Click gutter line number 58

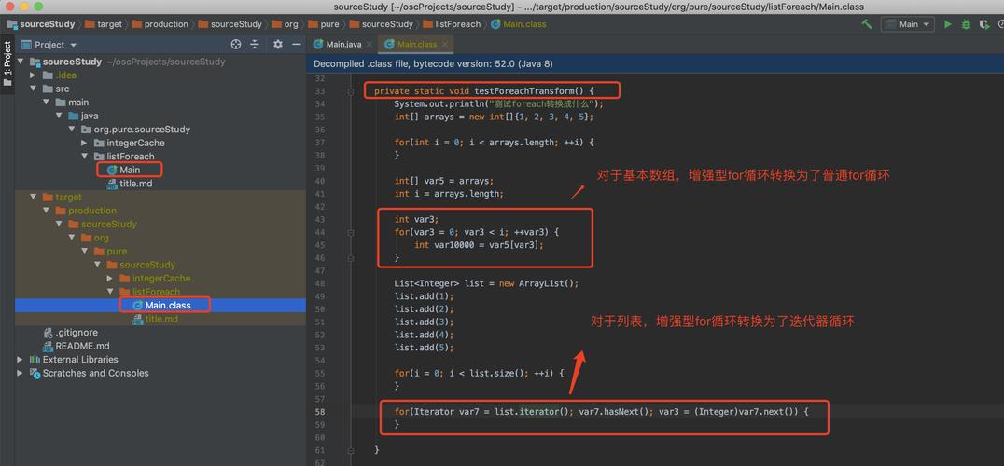[x=320, y=412]
